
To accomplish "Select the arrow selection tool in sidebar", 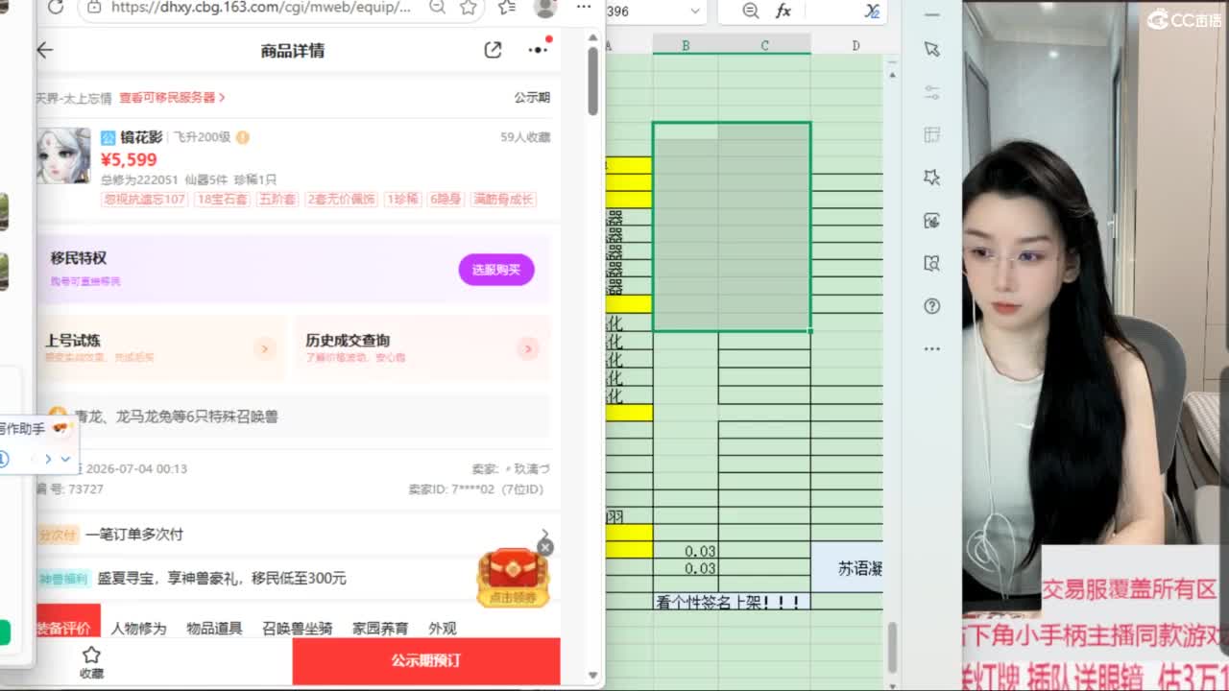I will 931,49.
